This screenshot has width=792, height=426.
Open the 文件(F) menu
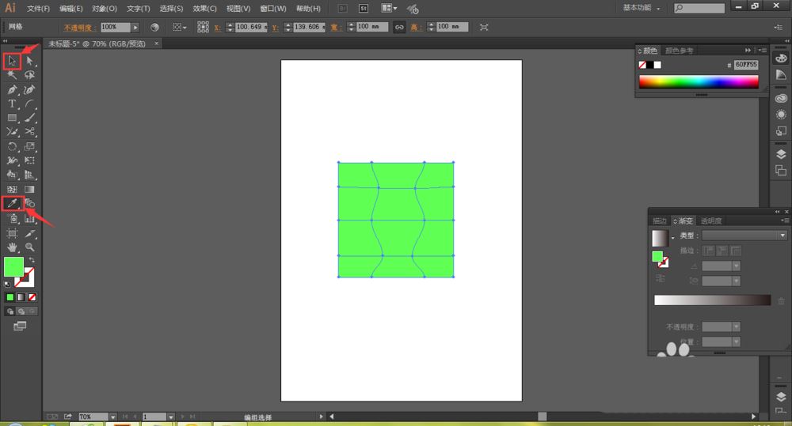tap(38, 9)
